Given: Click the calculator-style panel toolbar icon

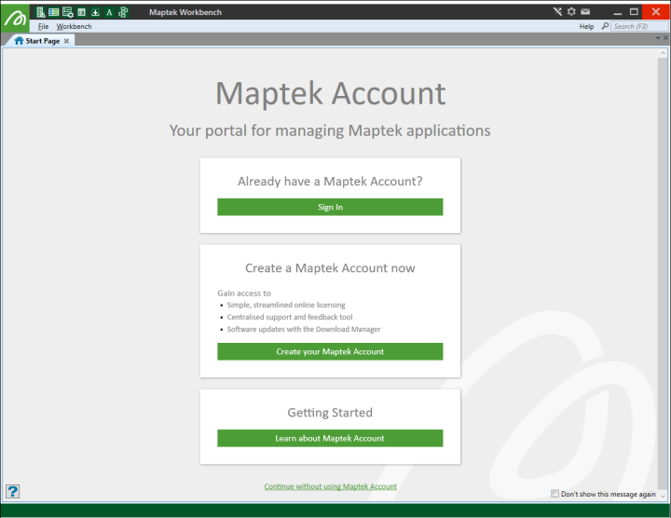Looking at the screenshot, I should [x=82, y=12].
